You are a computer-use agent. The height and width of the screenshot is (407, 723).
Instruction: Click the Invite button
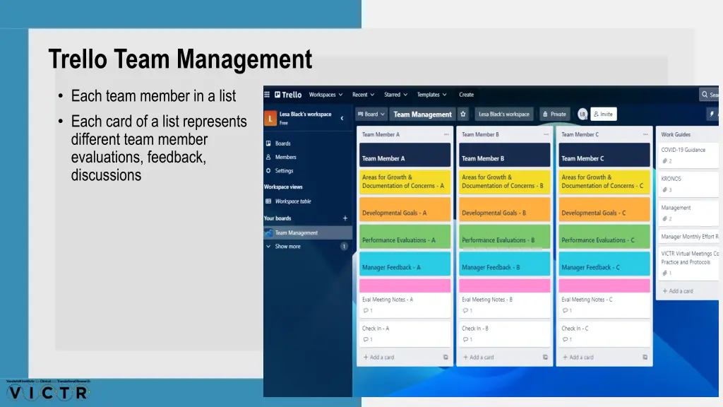point(602,114)
